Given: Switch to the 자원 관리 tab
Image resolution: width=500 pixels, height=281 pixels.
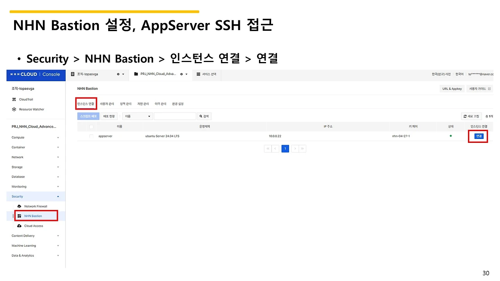Looking at the screenshot, I should click(x=143, y=104).
